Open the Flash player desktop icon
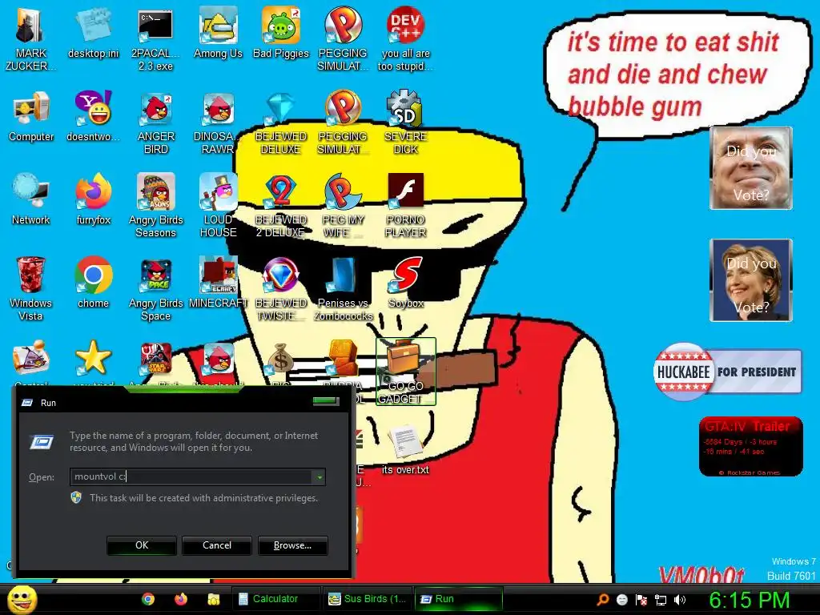The image size is (820, 615). click(405, 206)
